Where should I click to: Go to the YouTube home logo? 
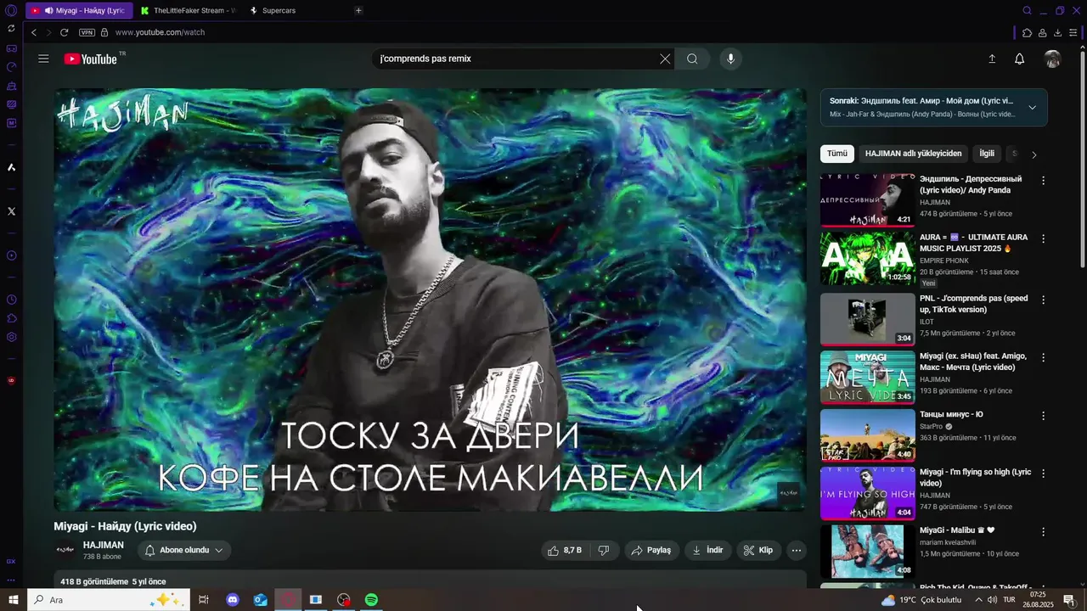(90, 59)
